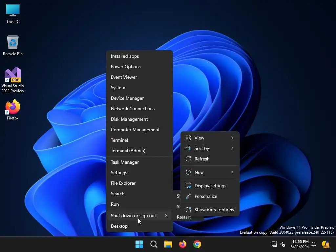The height and width of the screenshot is (252, 336).
Task: Open Computer Management
Action: [139, 130]
